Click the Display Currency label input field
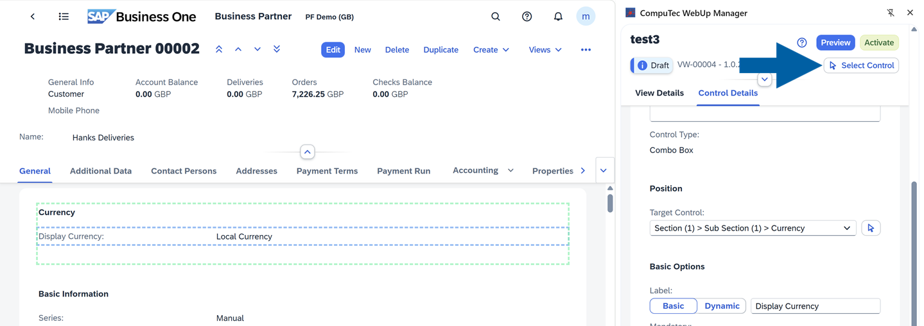 (x=815, y=306)
